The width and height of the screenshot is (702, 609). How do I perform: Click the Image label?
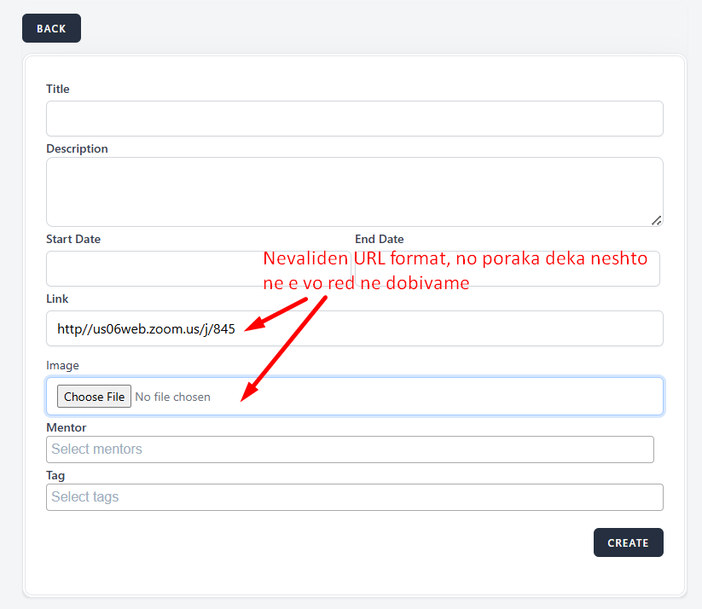pos(62,365)
